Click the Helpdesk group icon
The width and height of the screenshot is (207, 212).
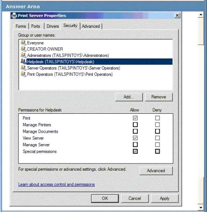[x=23, y=62]
